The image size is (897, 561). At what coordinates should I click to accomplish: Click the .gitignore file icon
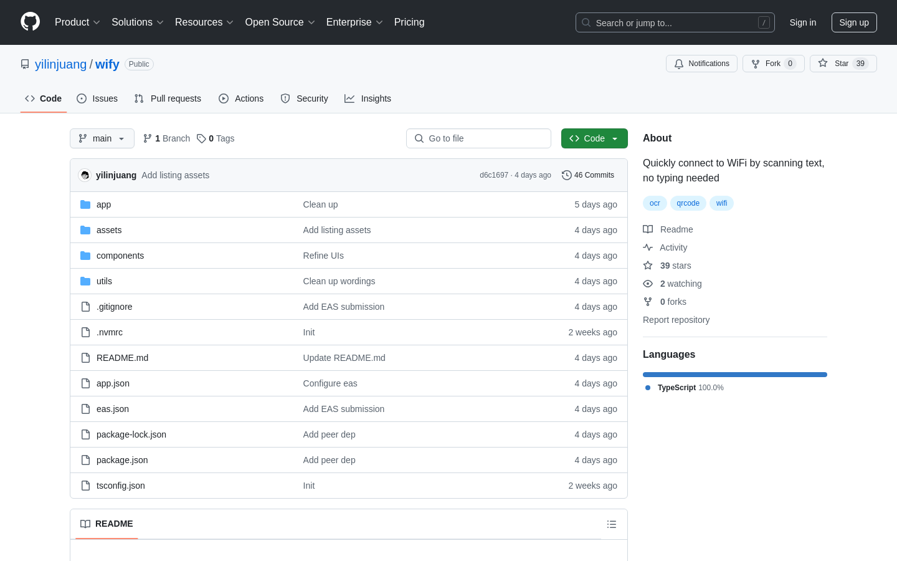point(85,307)
